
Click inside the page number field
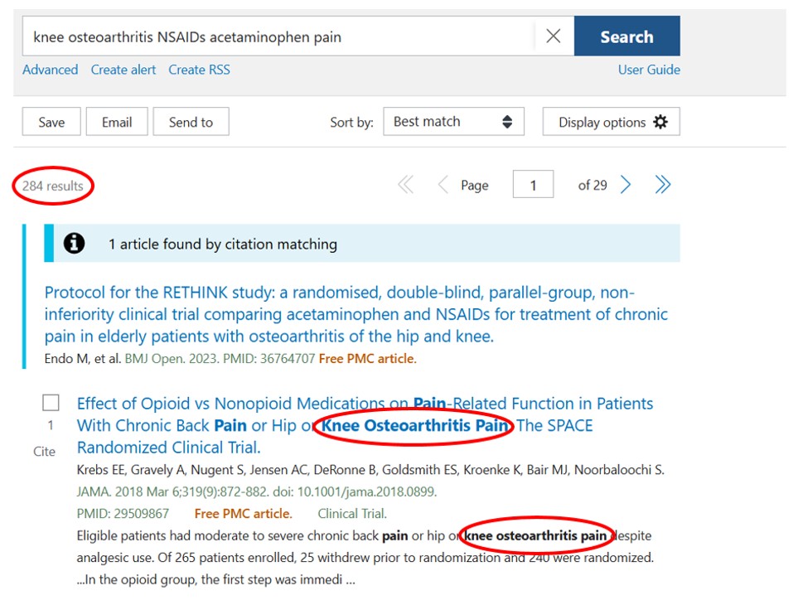click(x=533, y=184)
